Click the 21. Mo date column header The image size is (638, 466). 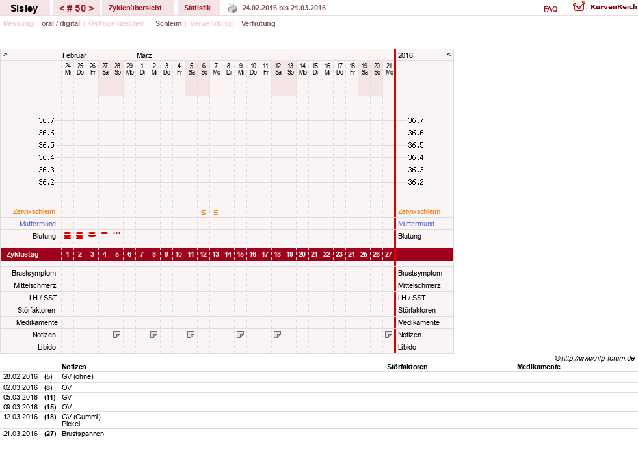[x=390, y=69]
